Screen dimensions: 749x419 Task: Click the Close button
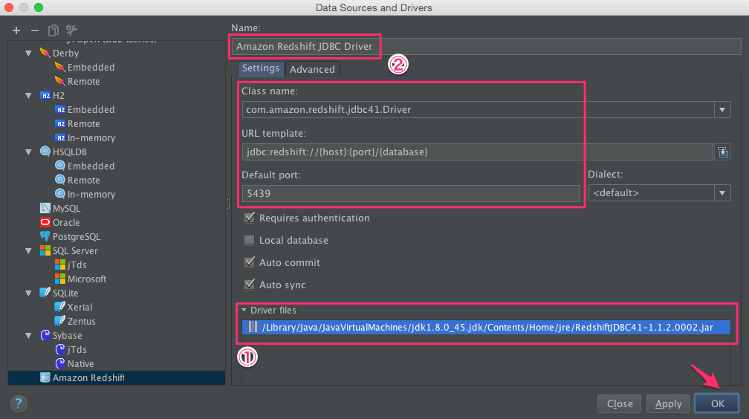[620, 403]
